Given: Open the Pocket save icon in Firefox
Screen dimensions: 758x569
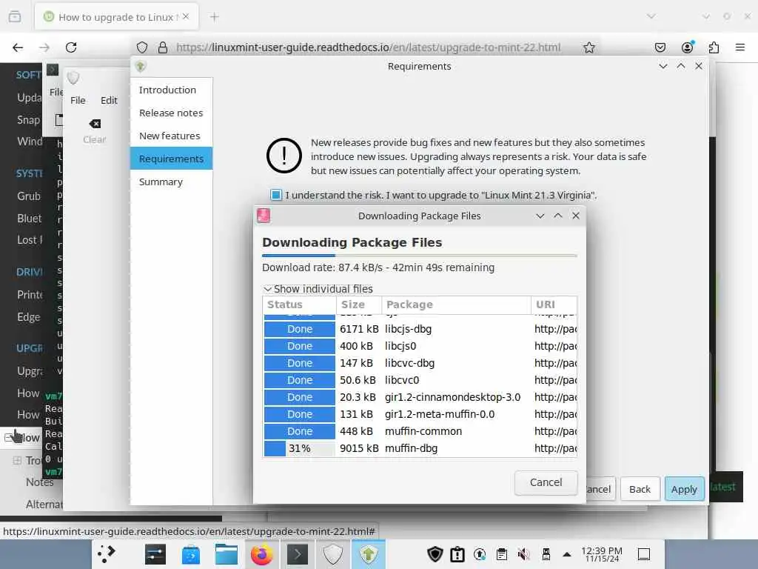Looking at the screenshot, I should pos(660,47).
